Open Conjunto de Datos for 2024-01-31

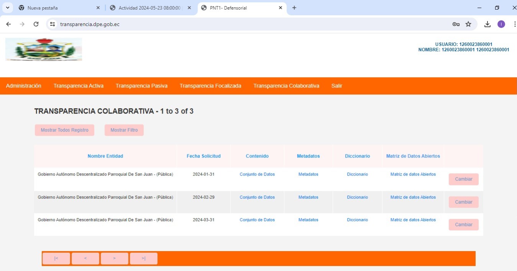click(x=257, y=174)
